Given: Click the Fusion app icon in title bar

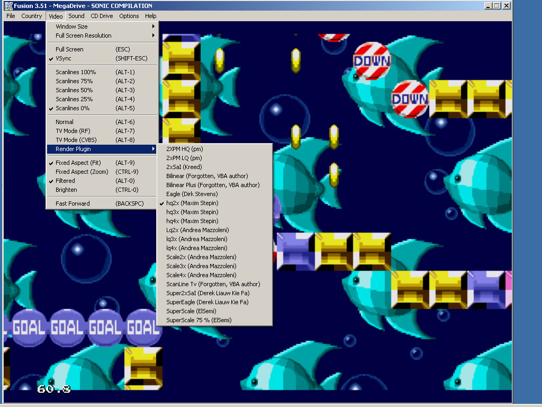Looking at the screenshot, I should coord(8,6).
